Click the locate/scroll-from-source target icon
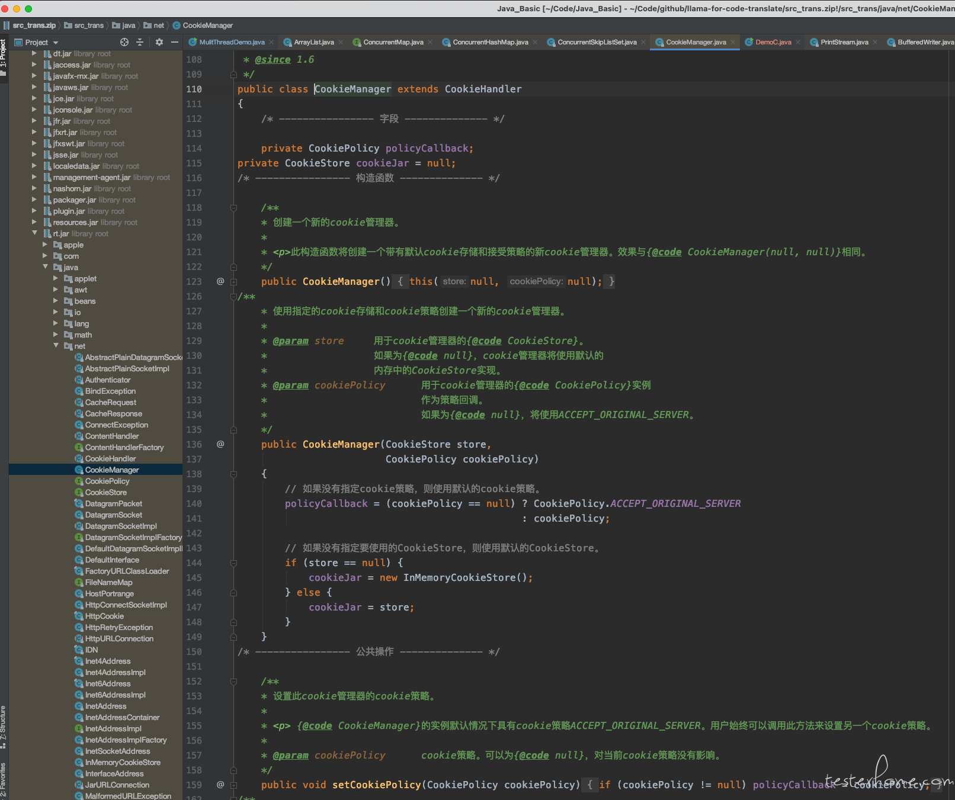Image resolution: width=955 pixels, height=800 pixels. pos(124,42)
